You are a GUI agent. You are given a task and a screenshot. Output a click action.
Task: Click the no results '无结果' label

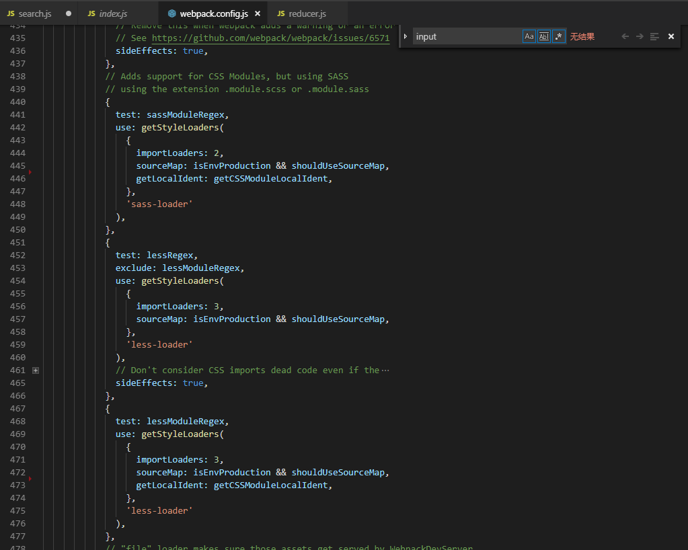(582, 36)
